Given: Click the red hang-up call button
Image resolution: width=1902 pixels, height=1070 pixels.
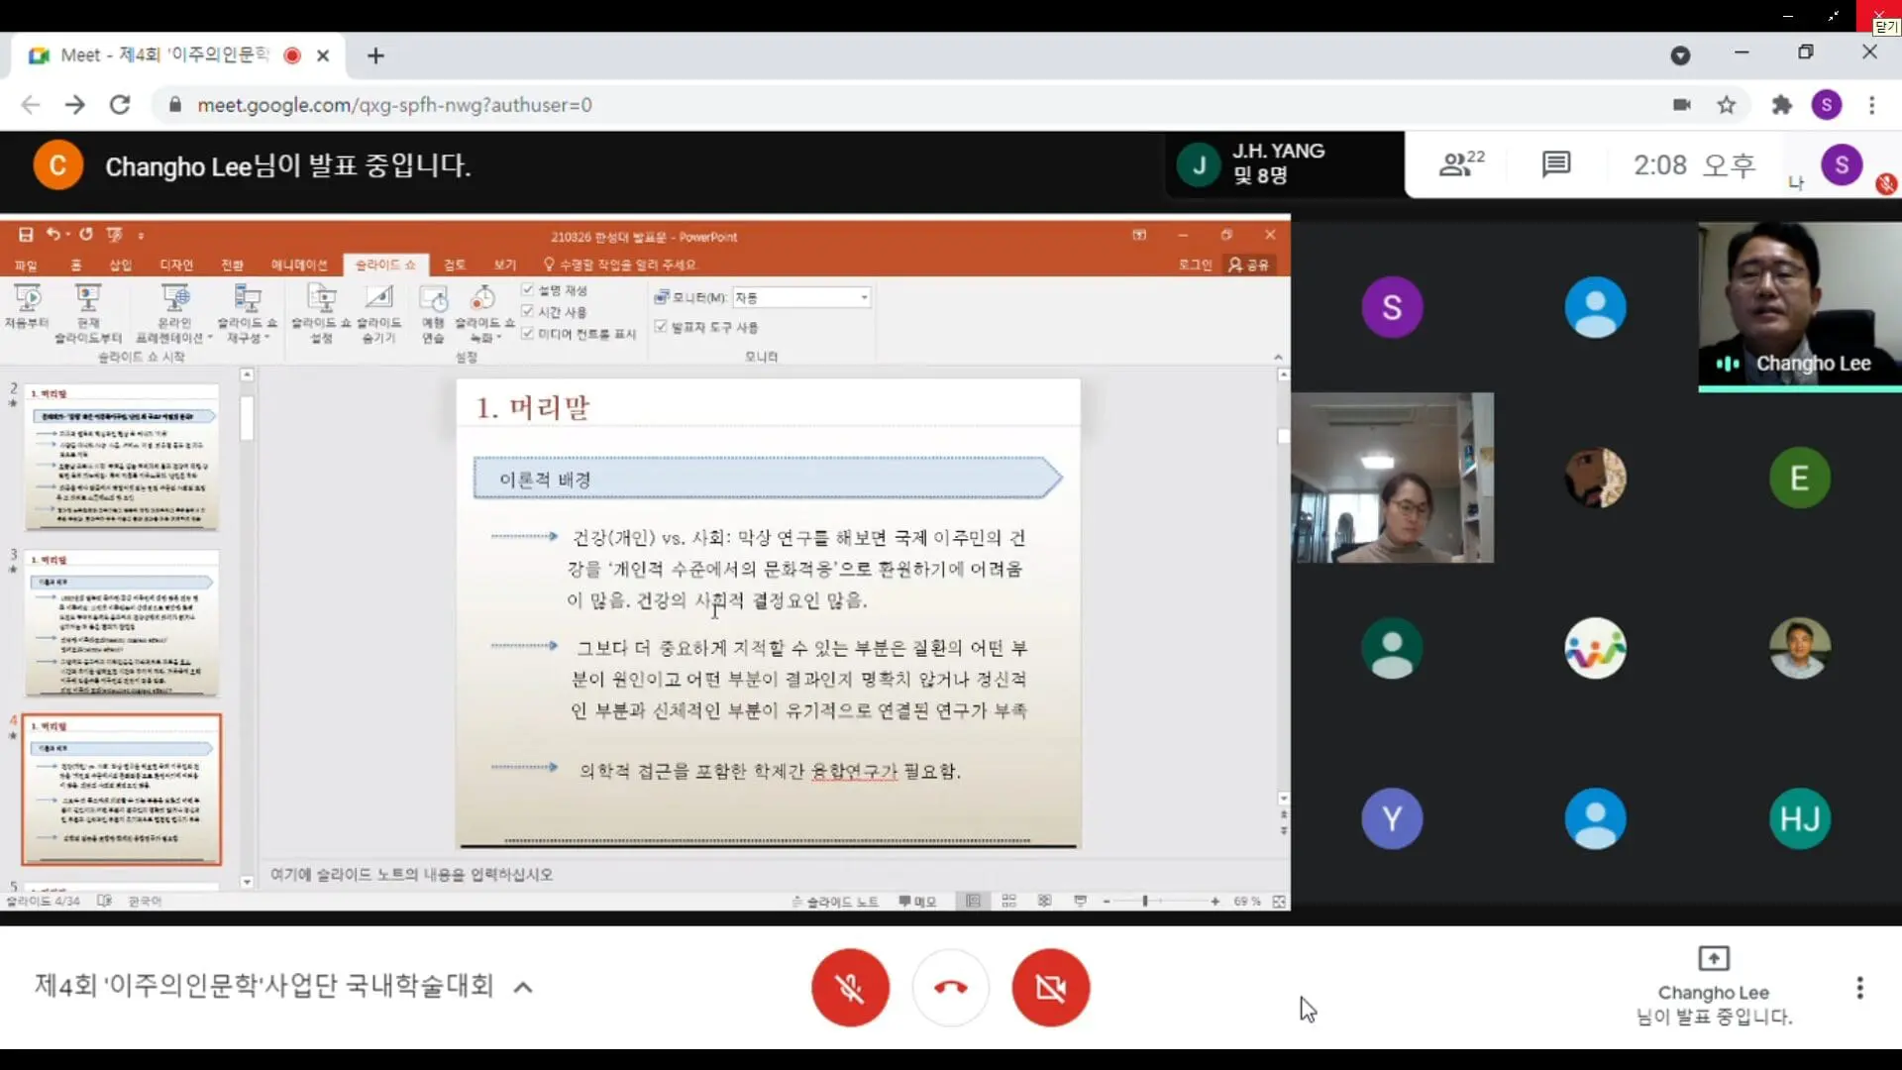Looking at the screenshot, I should point(950,987).
